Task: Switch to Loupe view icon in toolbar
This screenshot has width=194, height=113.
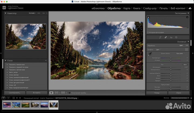Action: (x=51, y=93)
